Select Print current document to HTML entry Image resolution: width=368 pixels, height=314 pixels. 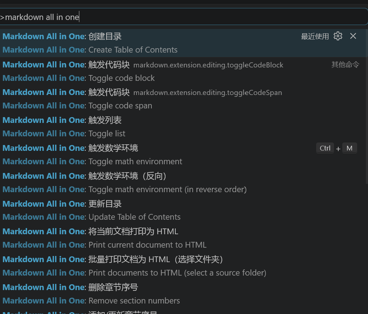tap(104, 245)
